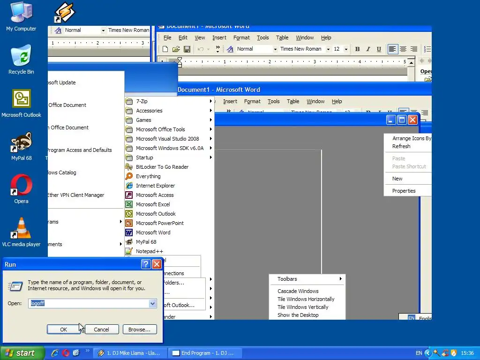Open the View menu in Word
Screen dimensions: 480x360
(200, 37)
